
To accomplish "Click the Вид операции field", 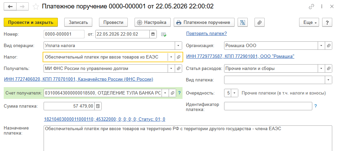I will pos(109,46).
